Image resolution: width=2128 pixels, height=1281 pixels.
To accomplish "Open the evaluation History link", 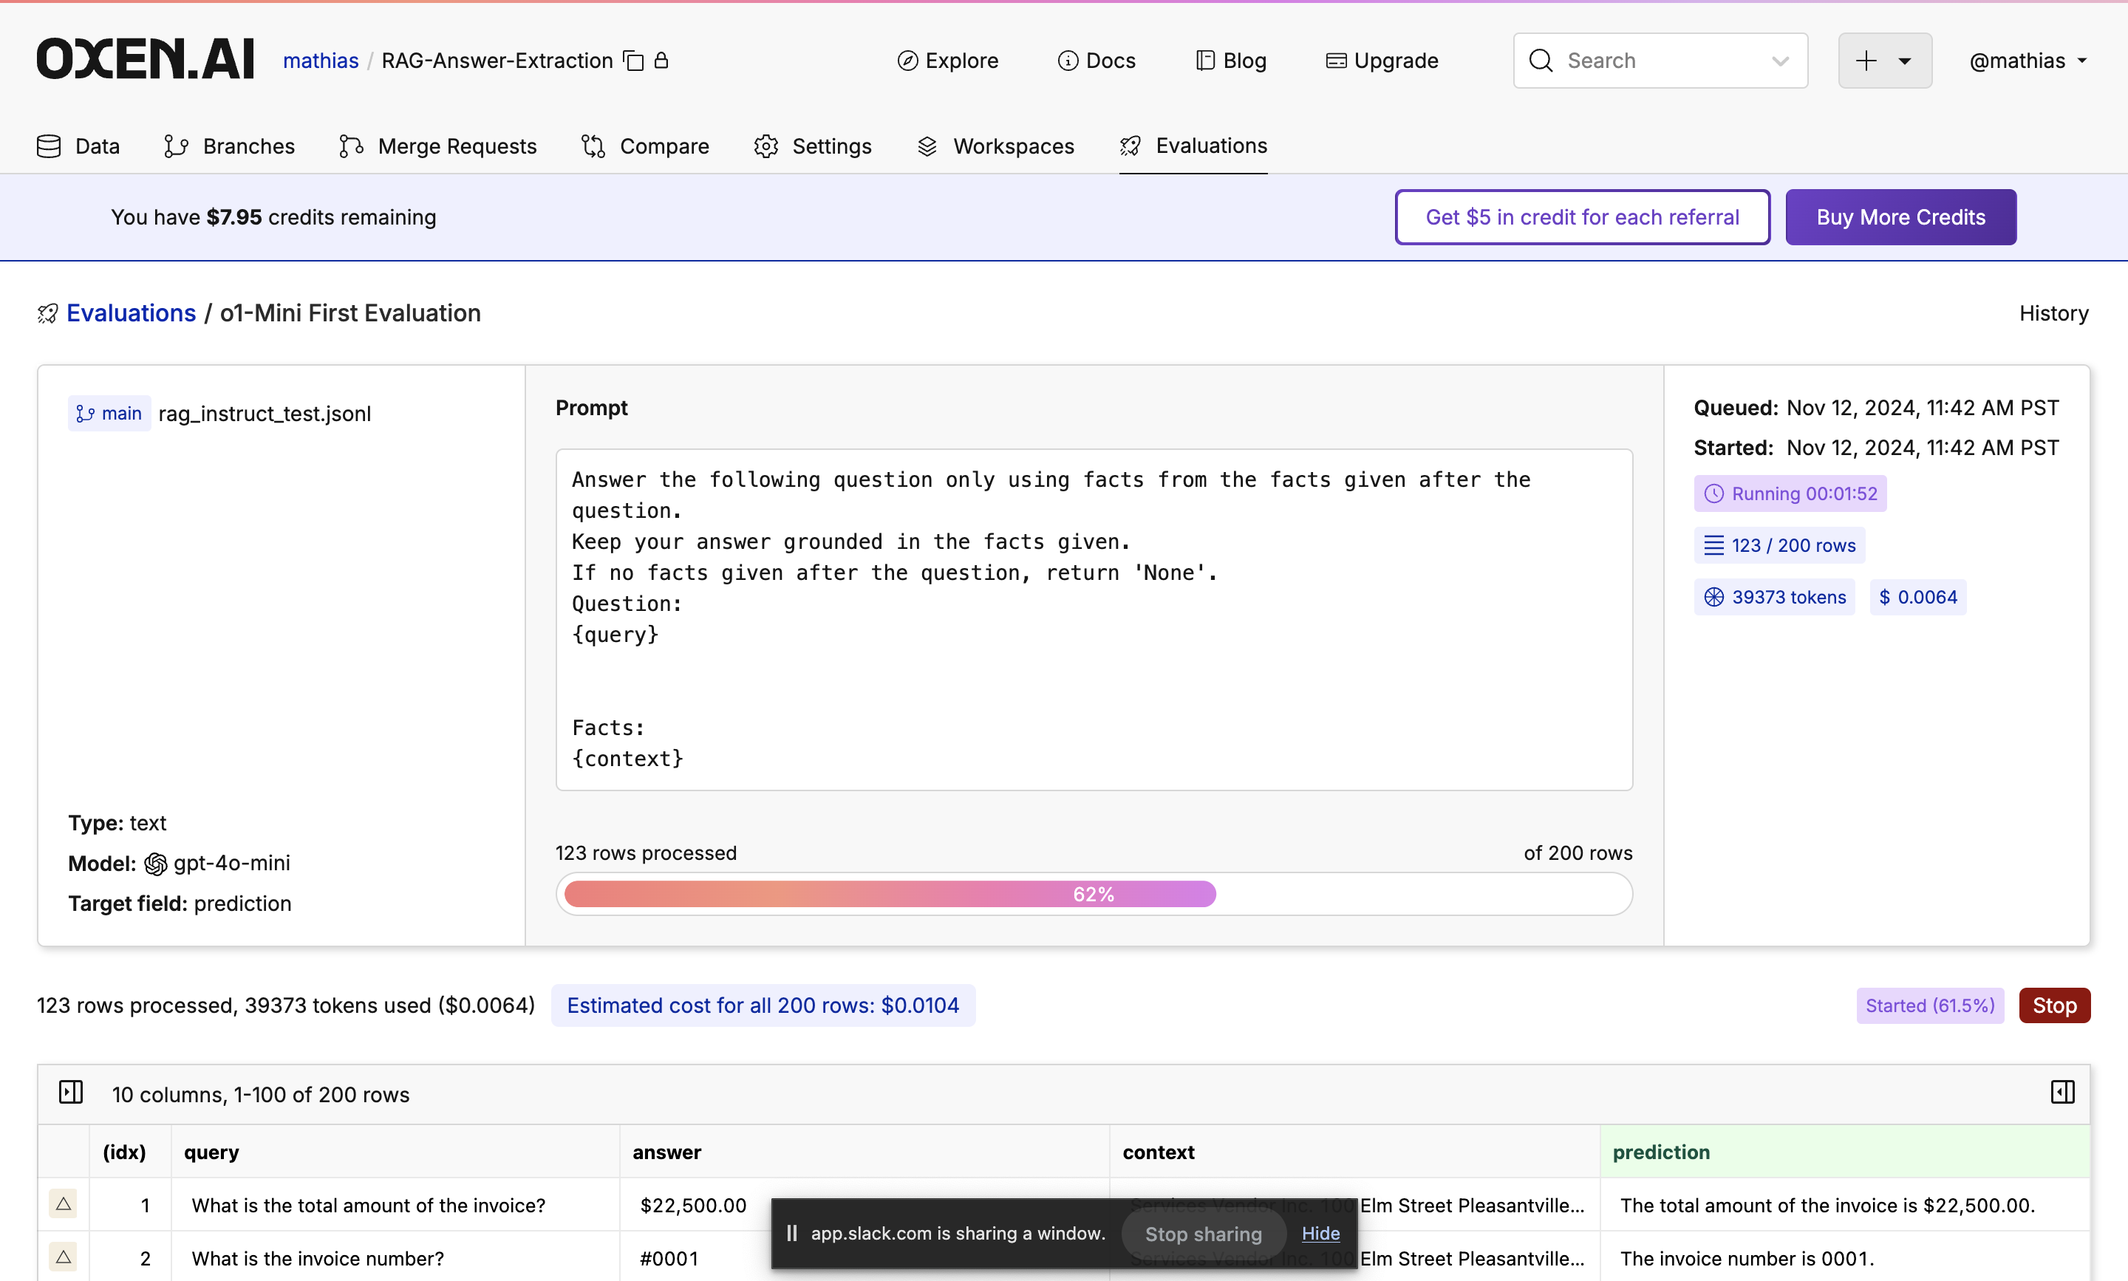I will point(2052,312).
